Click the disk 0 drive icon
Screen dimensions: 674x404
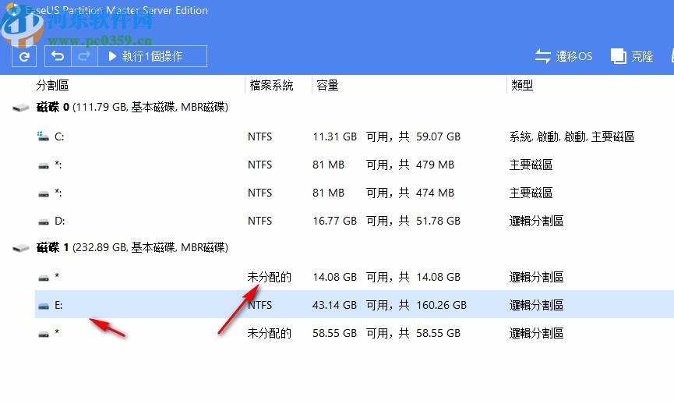pyautogui.click(x=20, y=108)
